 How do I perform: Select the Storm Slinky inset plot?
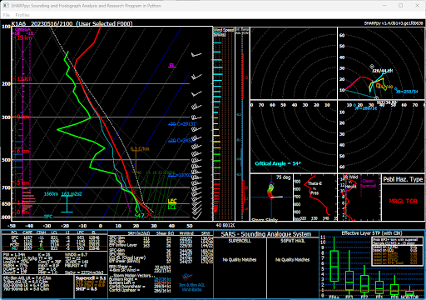coord(271,197)
